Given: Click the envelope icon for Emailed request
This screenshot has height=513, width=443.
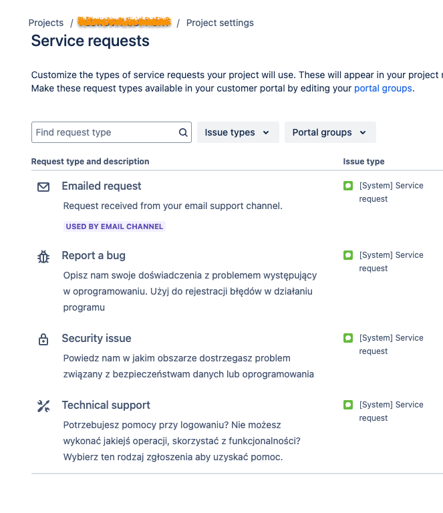Looking at the screenshot, I should point(43,187).
